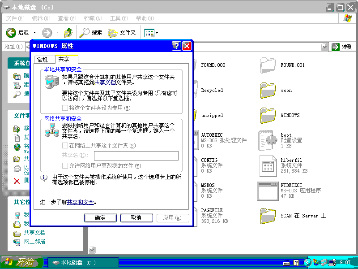The image size is (358, 269).
Task: Select the SCAN on Server folder icon
Action: click(268, 216)
